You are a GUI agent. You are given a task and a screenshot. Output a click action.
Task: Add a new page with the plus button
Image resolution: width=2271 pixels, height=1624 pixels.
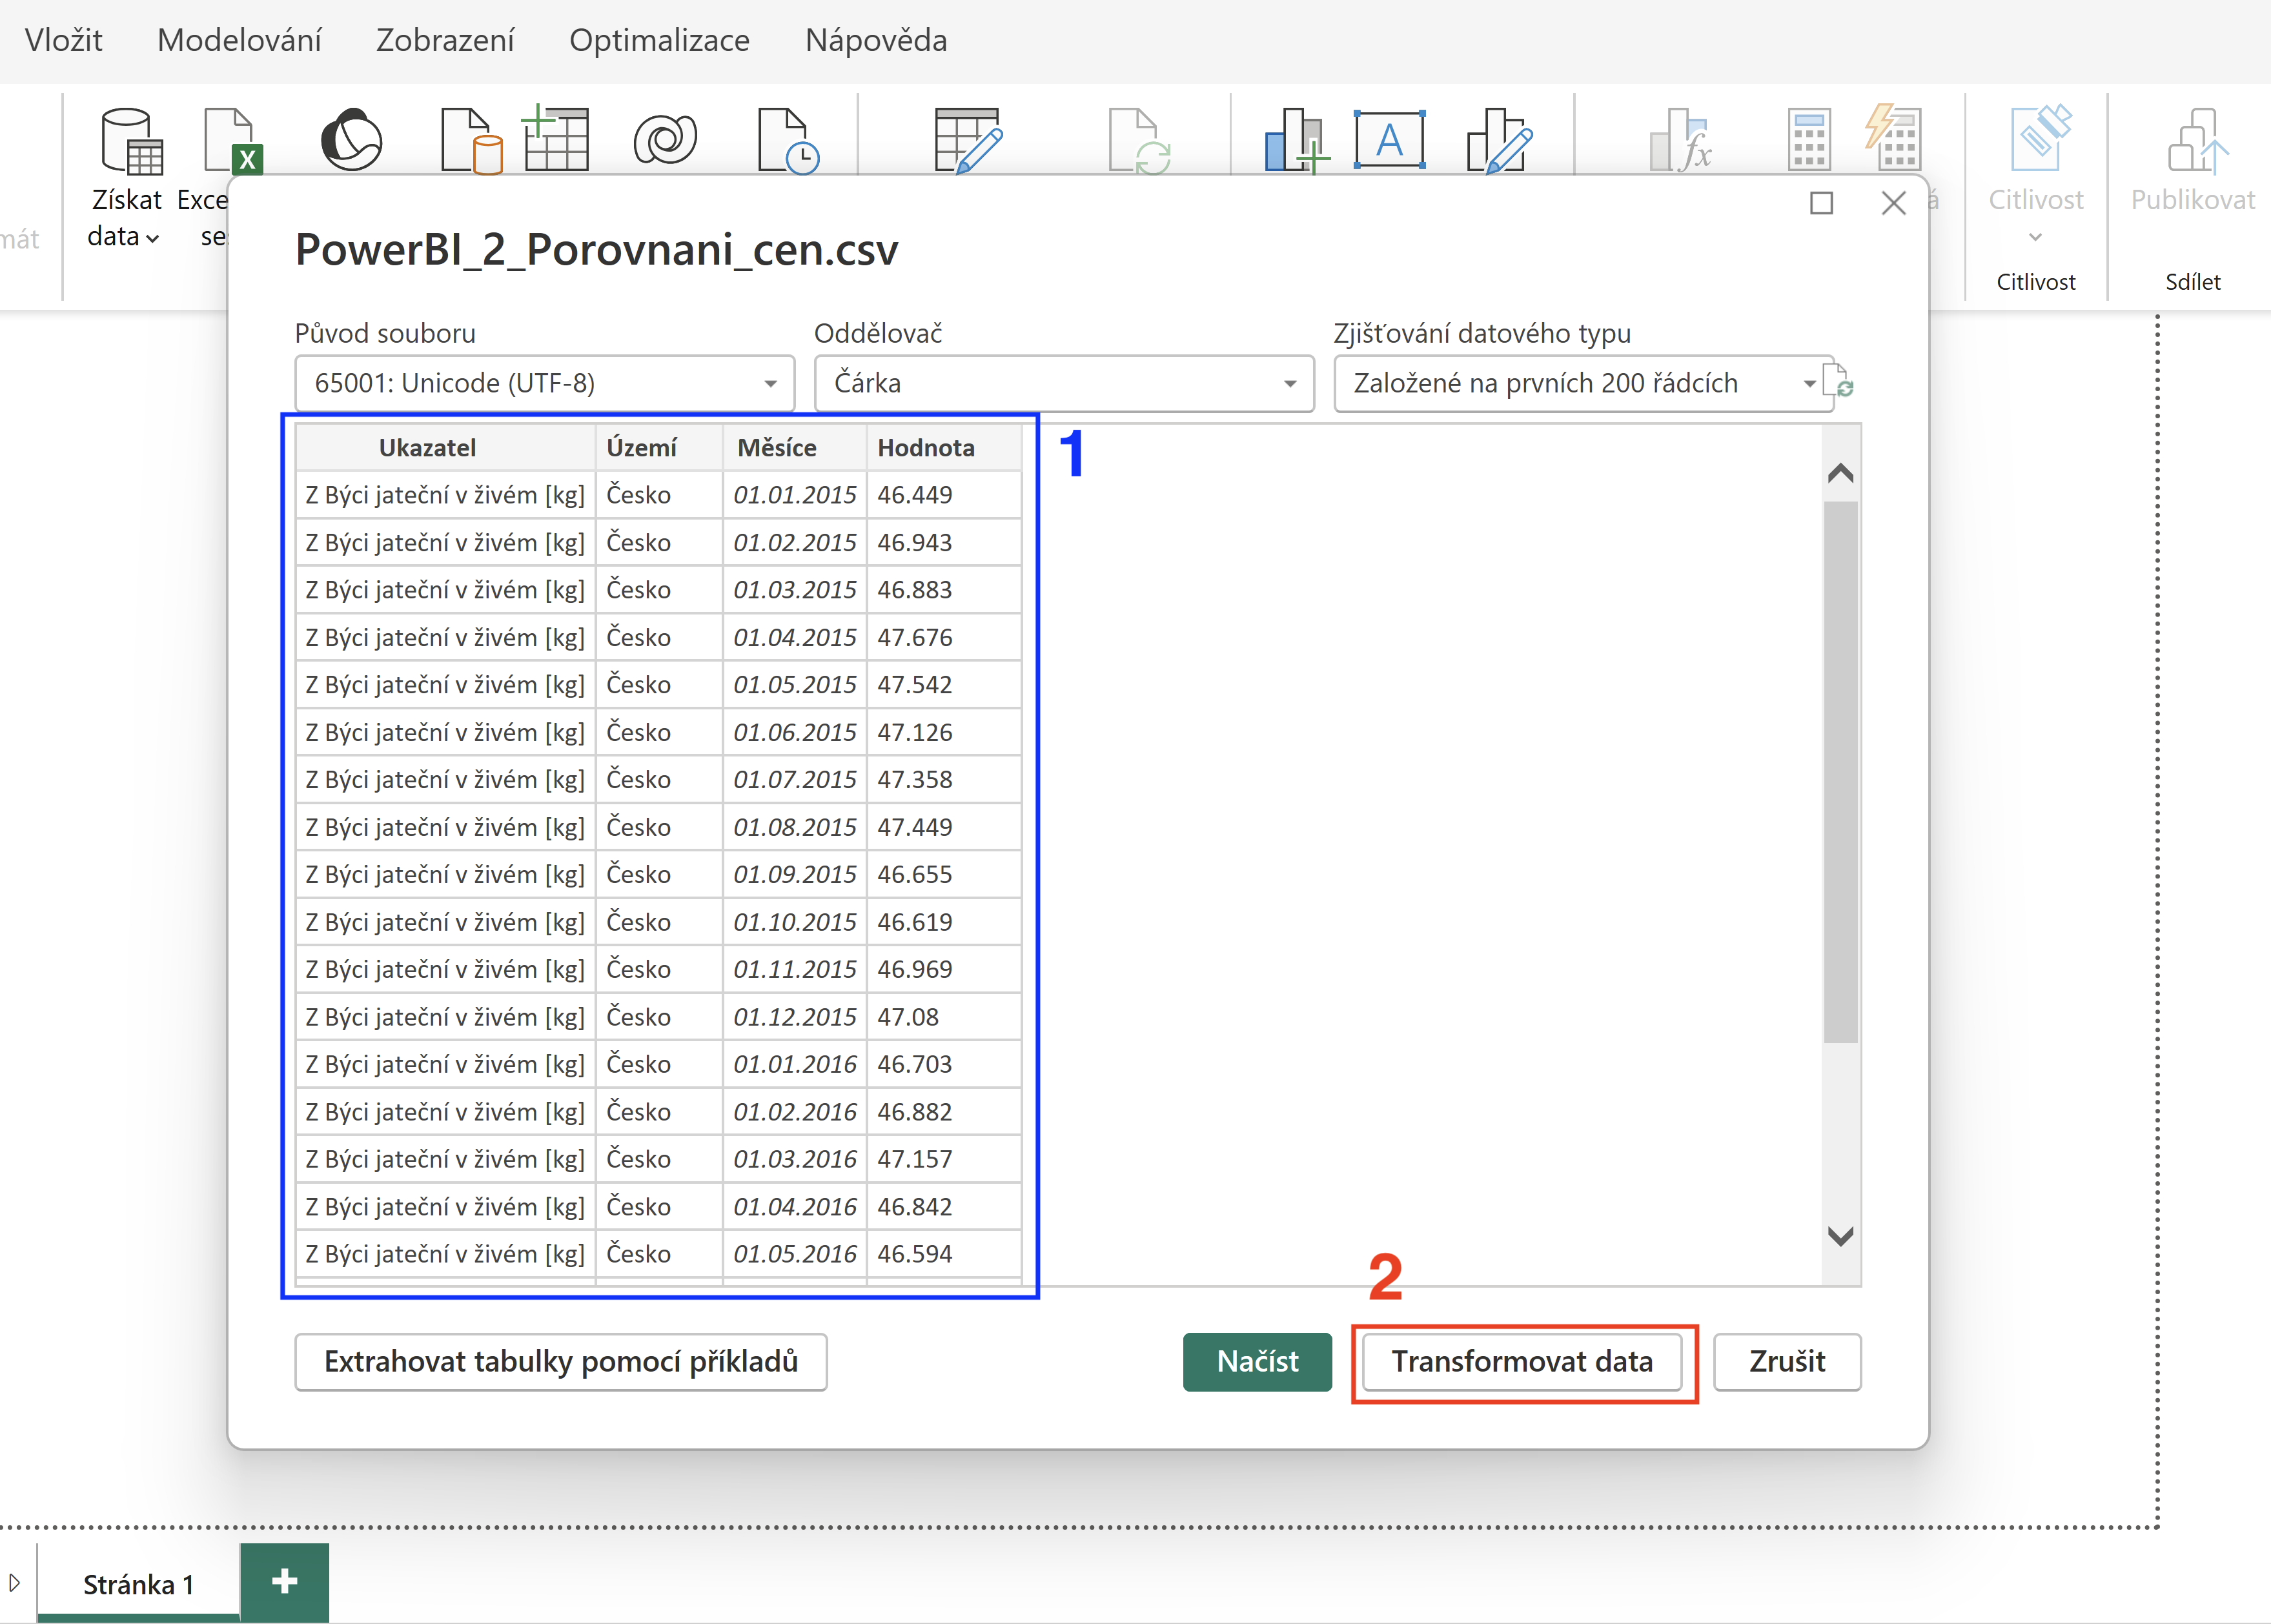click(284, 1582)
